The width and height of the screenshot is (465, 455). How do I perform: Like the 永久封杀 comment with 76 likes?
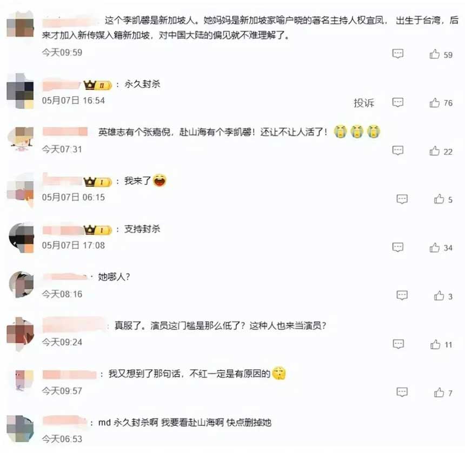coord(435,103)
